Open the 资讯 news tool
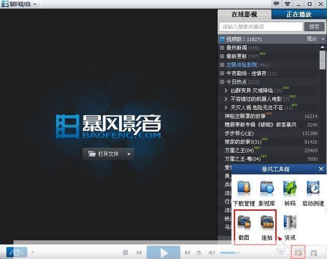 point(290,227)
